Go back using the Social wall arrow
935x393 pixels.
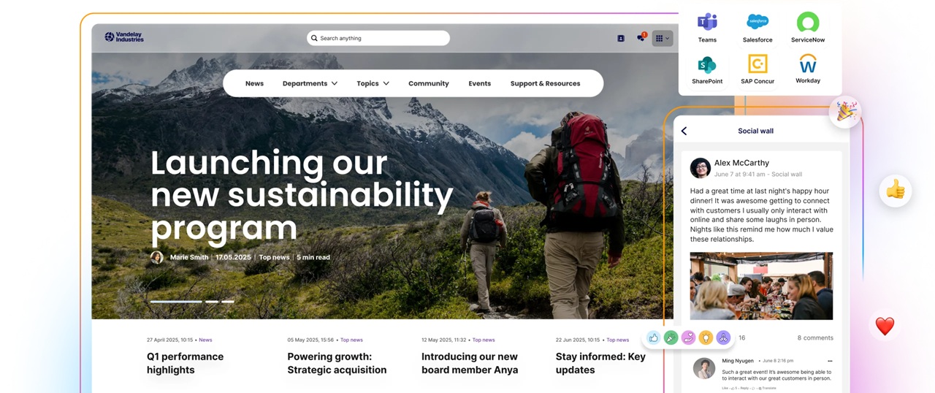click(684, 131)
